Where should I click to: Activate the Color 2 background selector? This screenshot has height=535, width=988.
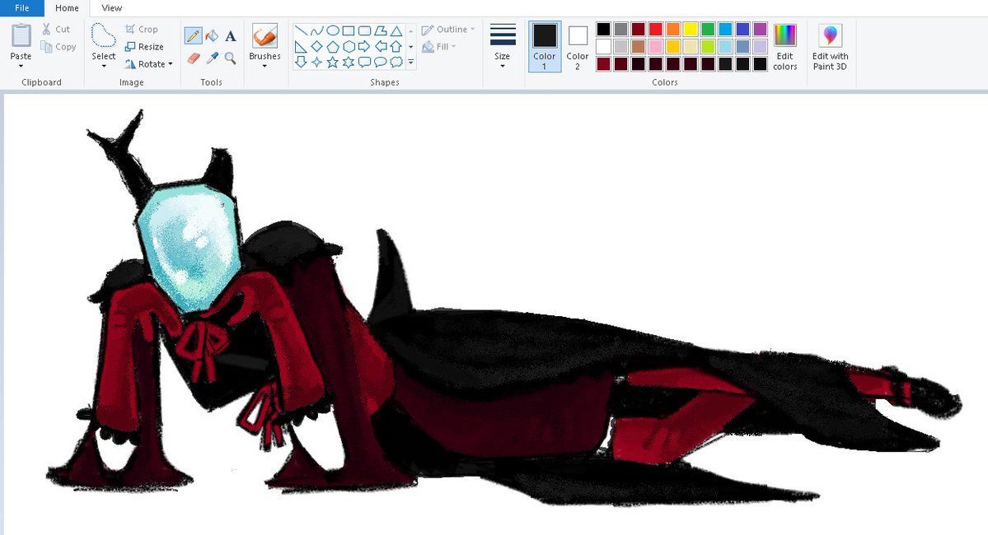[x=577, y=47]
